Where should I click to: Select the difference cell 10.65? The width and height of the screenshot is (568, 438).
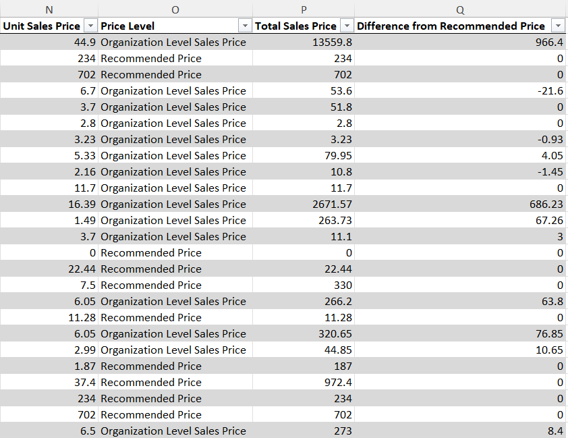[x=460, y=350]
